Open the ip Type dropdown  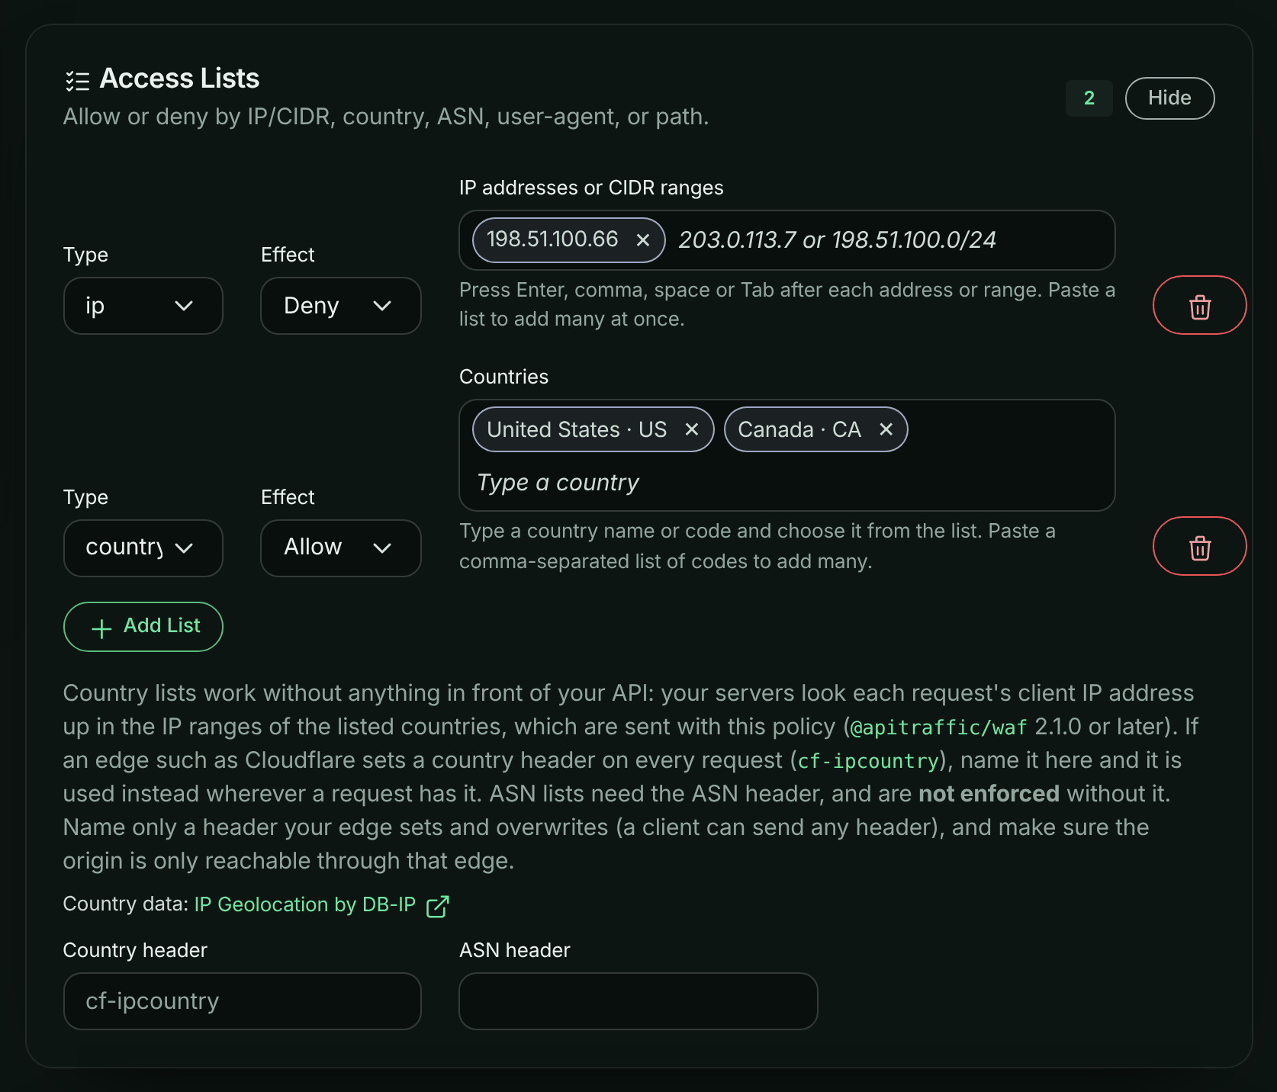tap(143, 306)
